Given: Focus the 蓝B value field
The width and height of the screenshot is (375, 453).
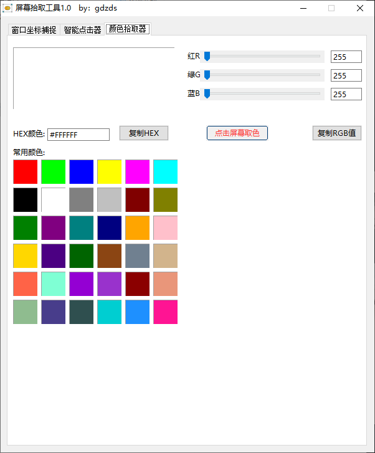Looking at the screenshot, I should click(346, 94).
